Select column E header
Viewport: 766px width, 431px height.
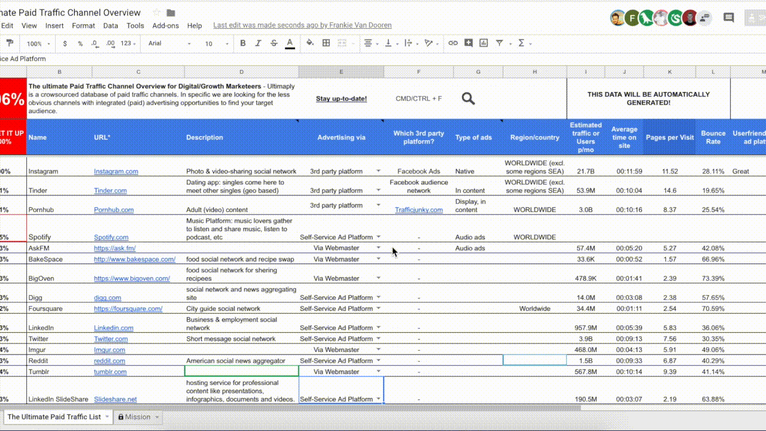341,72
